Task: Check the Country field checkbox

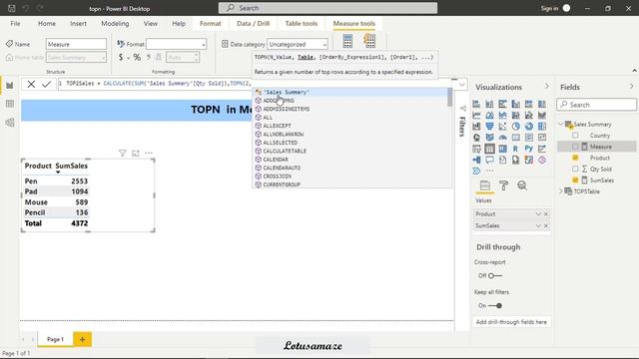Action: point(575,136)
